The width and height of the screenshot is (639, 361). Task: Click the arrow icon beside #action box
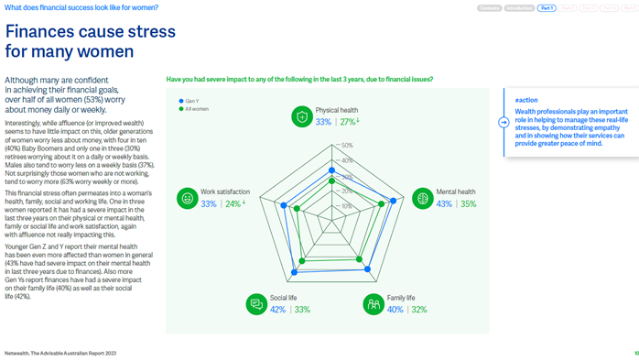coord(504,122)
